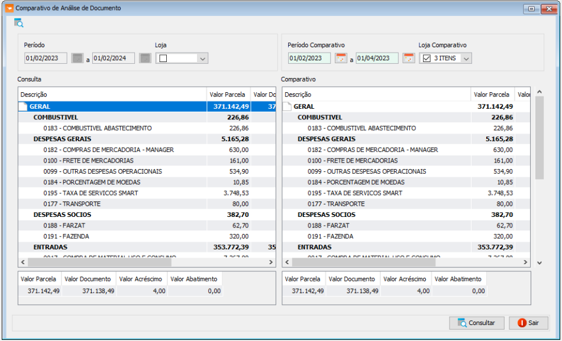
Task: Click GERAL document icon in Comparativo
Action: [287, 106]
